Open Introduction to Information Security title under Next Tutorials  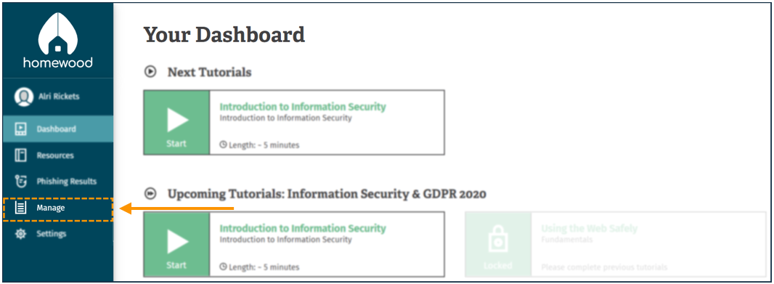pos(303,107)
